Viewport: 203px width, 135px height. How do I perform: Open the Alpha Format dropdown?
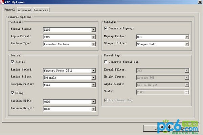(69, 37)
